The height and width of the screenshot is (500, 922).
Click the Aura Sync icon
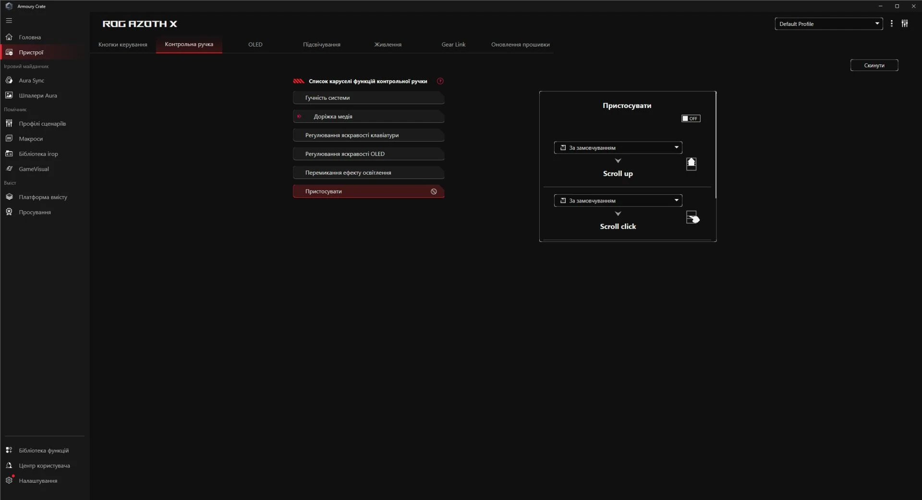tap(9, 80)
